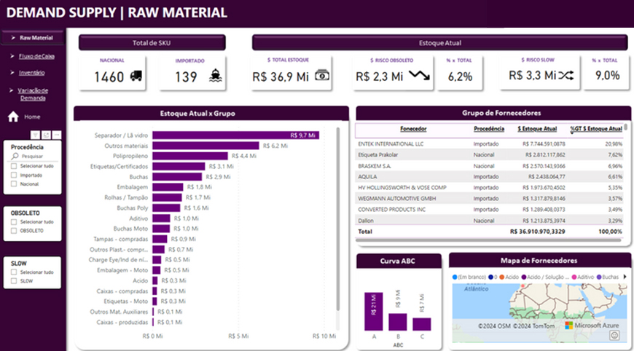Check the Importado checkbox in Procedência
The height and width of the screenshot is (351, 634).
click(14, 175)
